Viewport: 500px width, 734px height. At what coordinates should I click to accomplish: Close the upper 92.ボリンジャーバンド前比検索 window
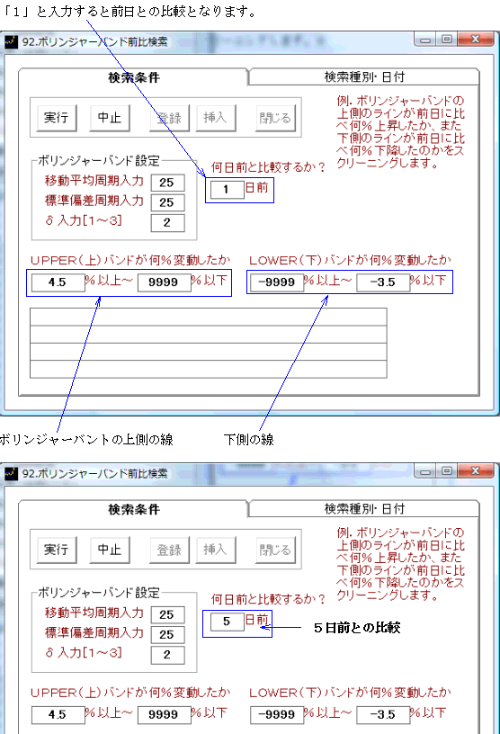pos(475,40)
